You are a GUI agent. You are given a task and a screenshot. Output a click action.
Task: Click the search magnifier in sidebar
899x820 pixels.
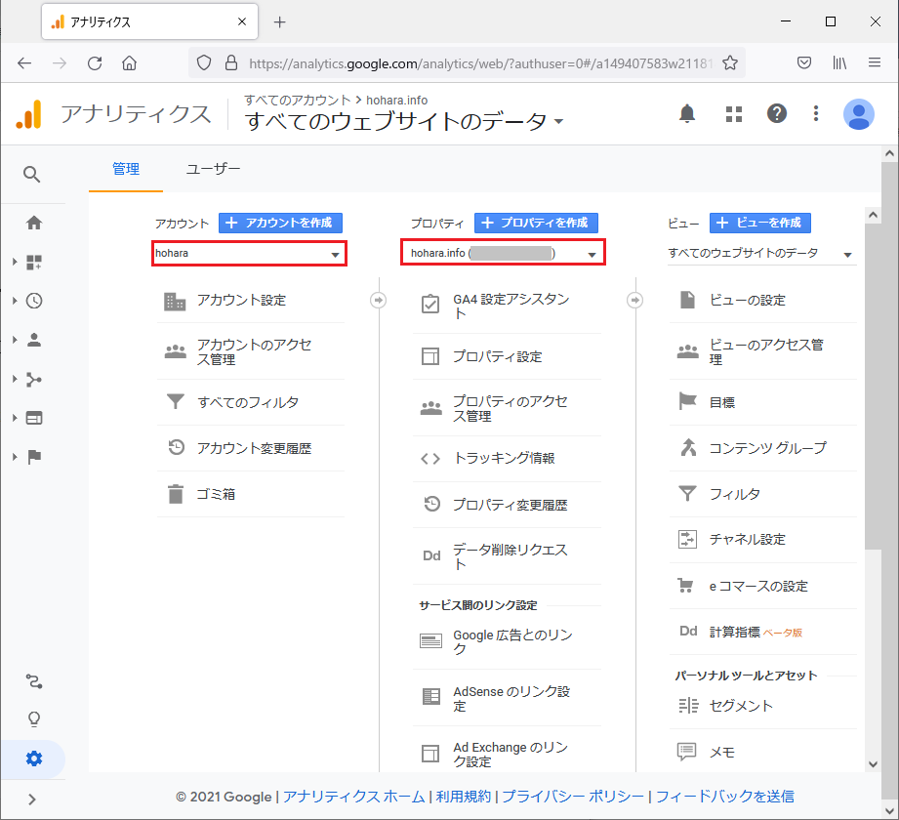(32, 174)
